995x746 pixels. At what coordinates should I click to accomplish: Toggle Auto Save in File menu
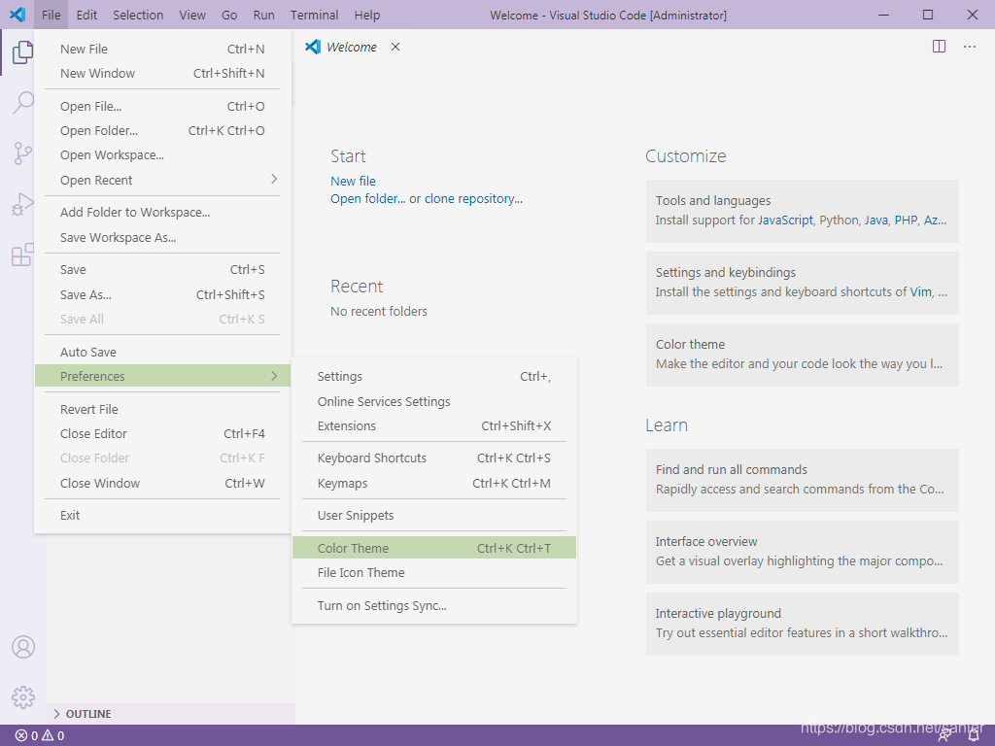pos(162,352)
